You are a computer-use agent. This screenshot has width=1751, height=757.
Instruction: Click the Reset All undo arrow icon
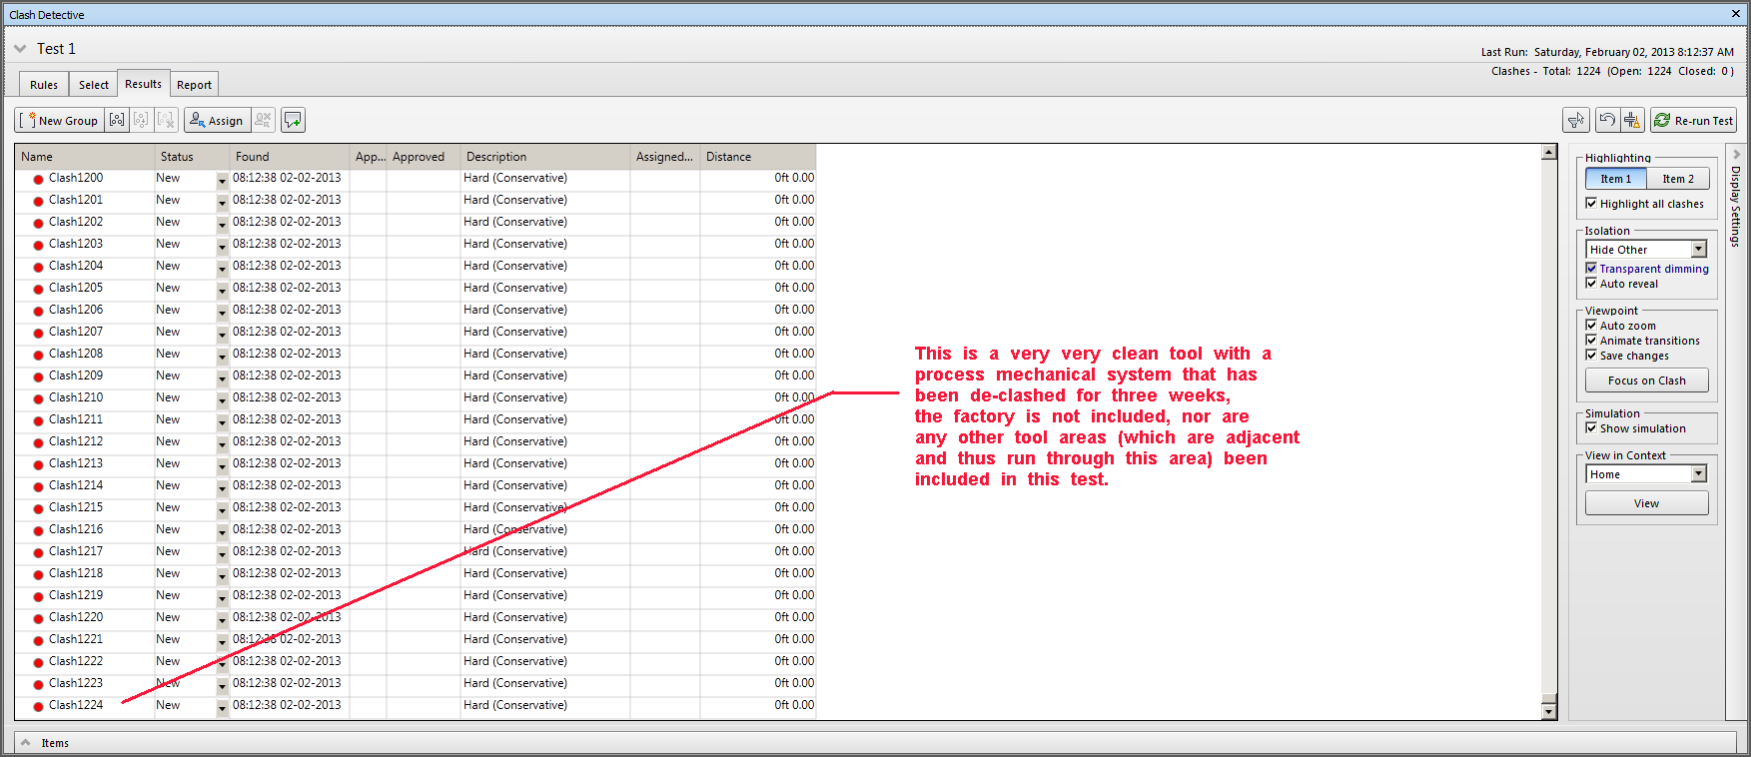pyautogui.click(x=1607, y=120)
